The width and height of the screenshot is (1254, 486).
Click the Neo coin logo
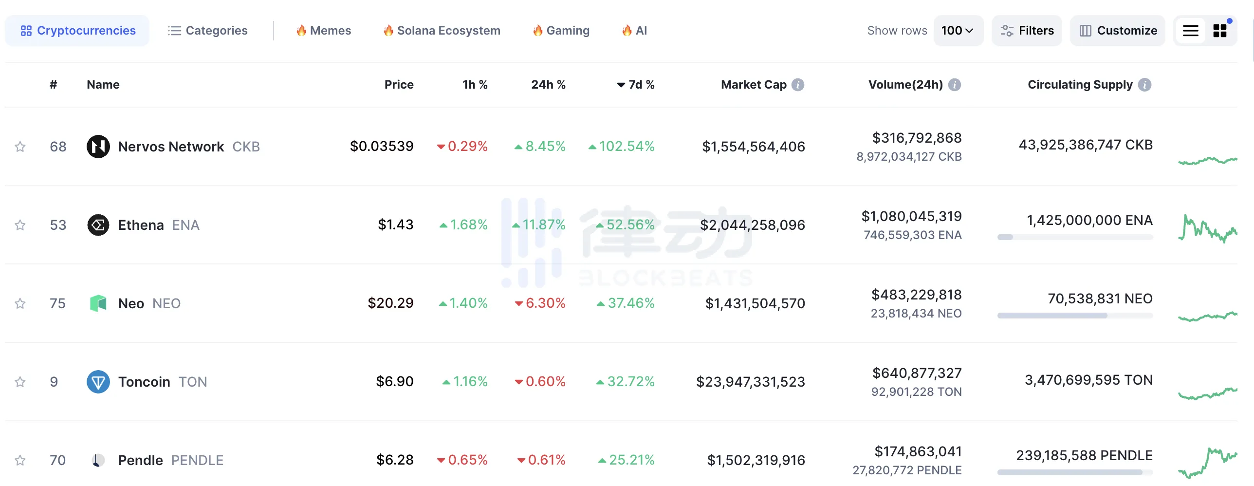pos(98,303)
